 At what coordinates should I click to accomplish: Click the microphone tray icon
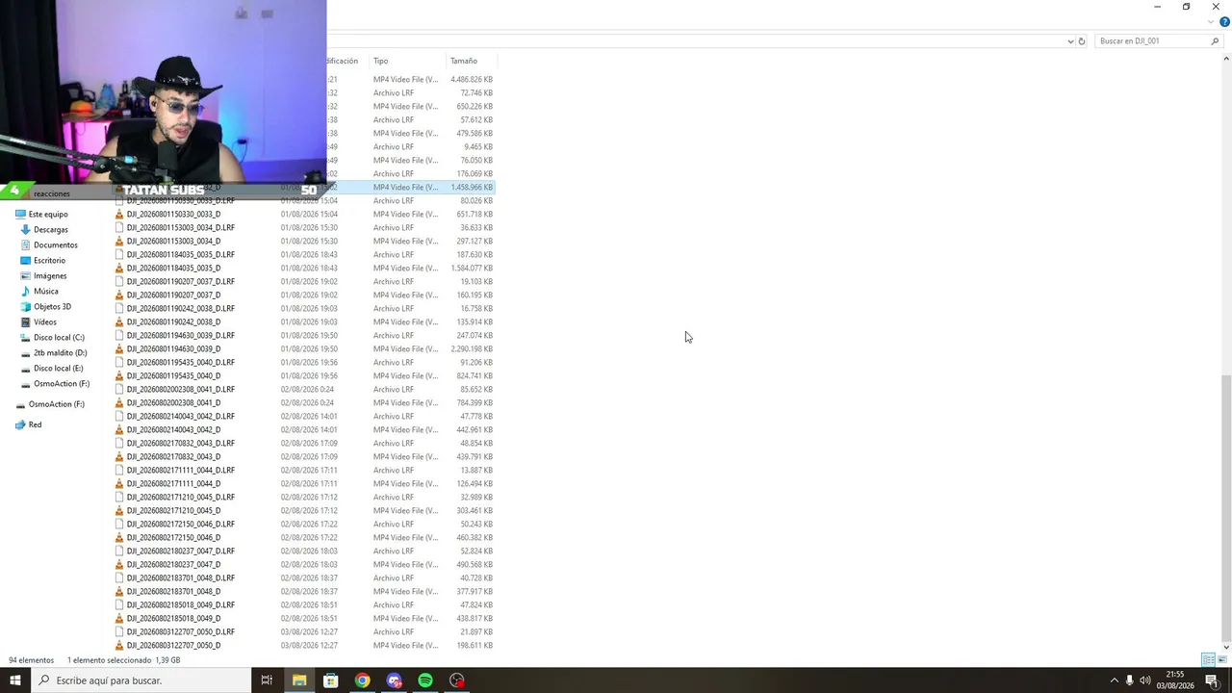(1130, 680)
